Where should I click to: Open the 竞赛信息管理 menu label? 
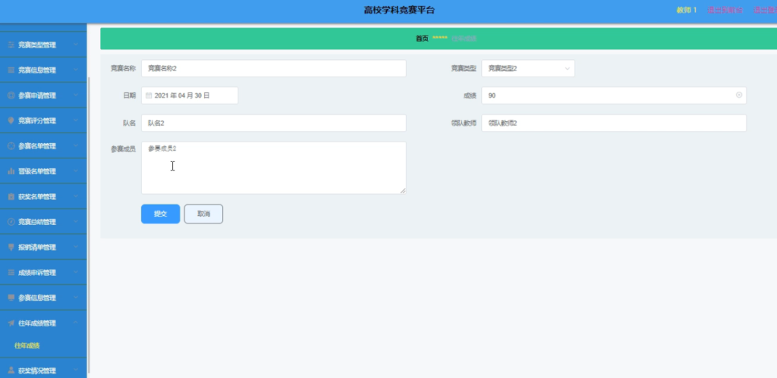pos(37,70)
